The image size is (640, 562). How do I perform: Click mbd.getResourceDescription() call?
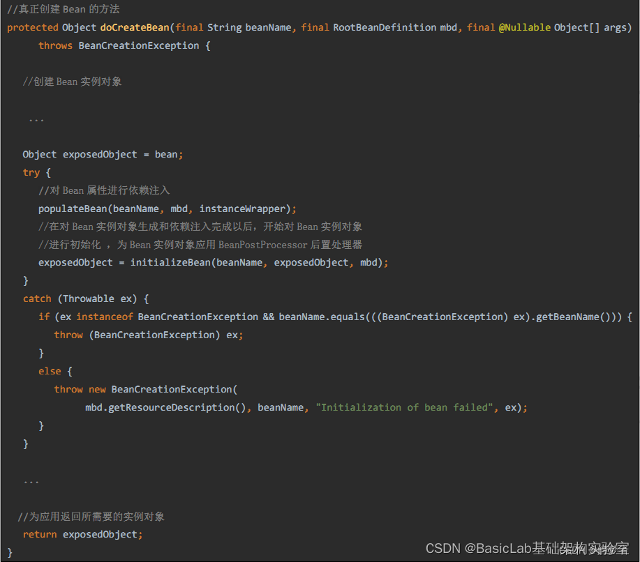(165, 407)
